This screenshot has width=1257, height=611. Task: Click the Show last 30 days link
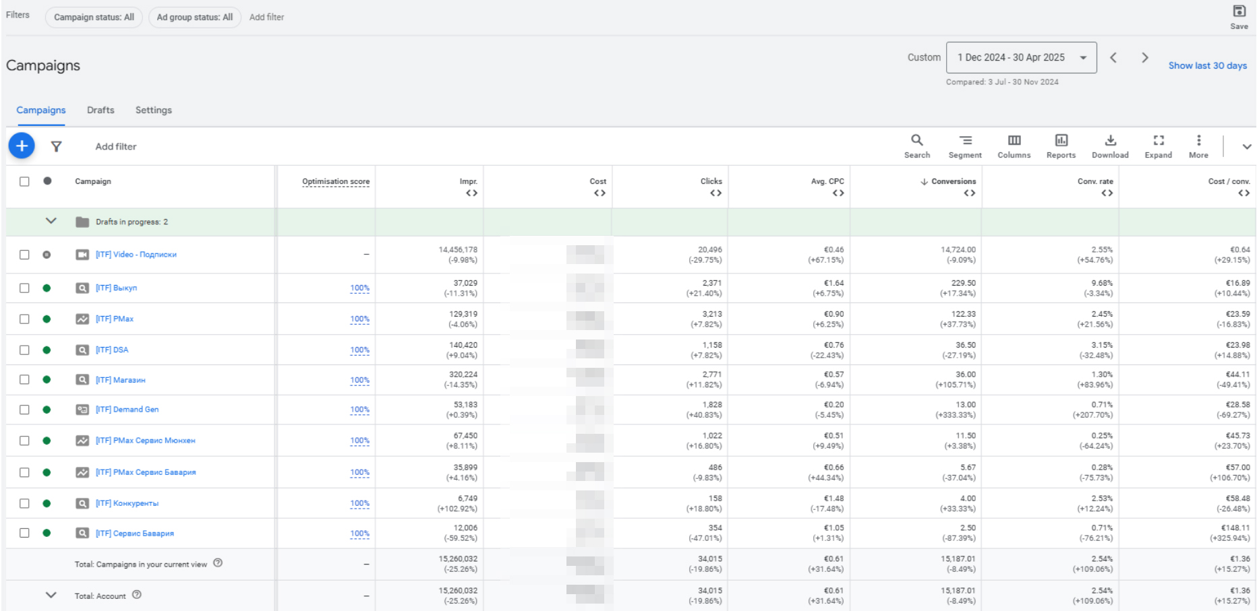point(1208,65)
